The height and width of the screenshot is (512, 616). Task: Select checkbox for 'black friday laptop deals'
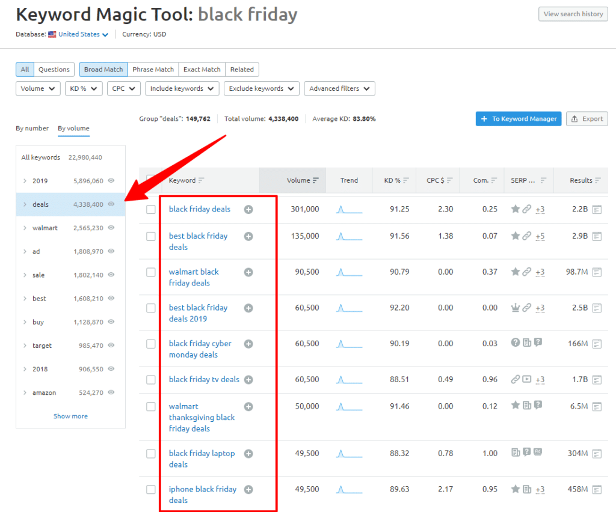click(x=151, y=454)
